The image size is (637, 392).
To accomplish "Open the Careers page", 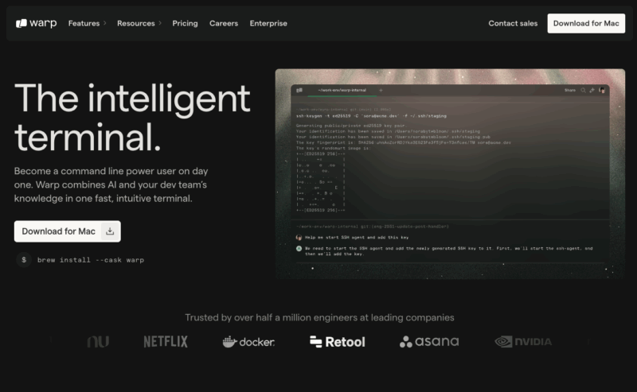I will 224,23.
